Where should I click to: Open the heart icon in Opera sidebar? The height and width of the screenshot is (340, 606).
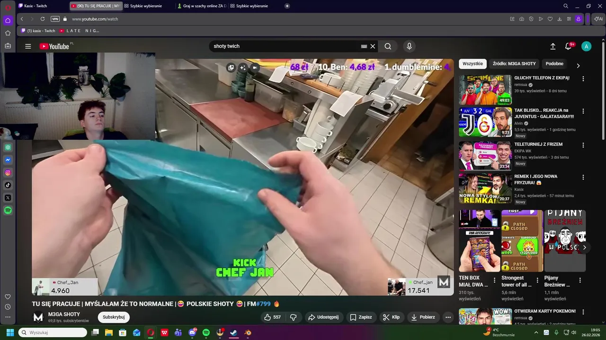(8, 297)
